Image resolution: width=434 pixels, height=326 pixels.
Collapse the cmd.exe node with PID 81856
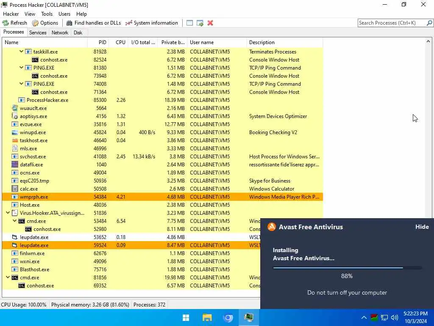click(x=8, y=278)
